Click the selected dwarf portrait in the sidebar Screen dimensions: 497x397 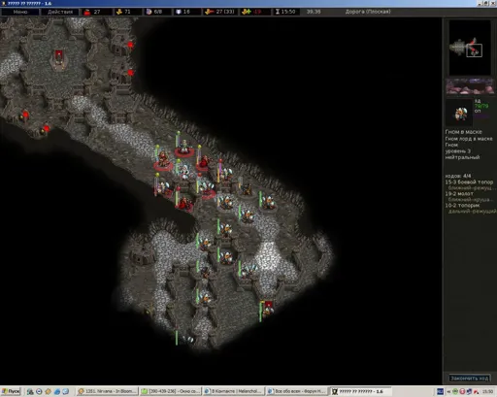pyautogui.click(x=459, y=113)
